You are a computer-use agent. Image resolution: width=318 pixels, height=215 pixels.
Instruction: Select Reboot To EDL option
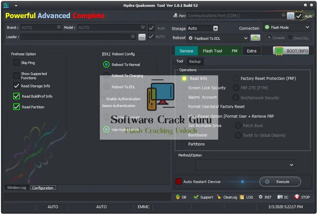pos(106,87)
